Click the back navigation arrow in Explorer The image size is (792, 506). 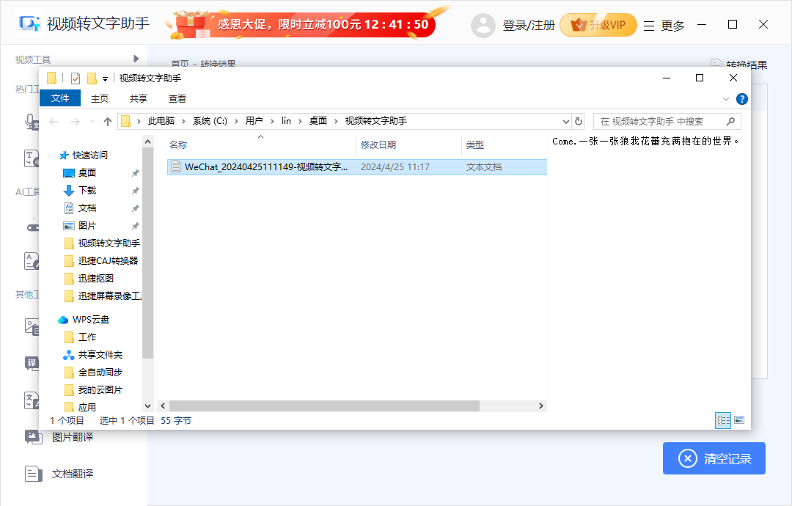pyautogui.click(x=52, y=122)
